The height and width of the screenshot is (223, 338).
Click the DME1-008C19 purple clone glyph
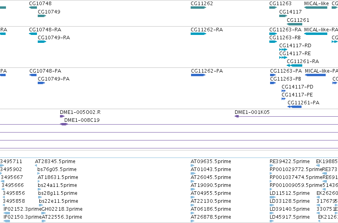point(64,124)
